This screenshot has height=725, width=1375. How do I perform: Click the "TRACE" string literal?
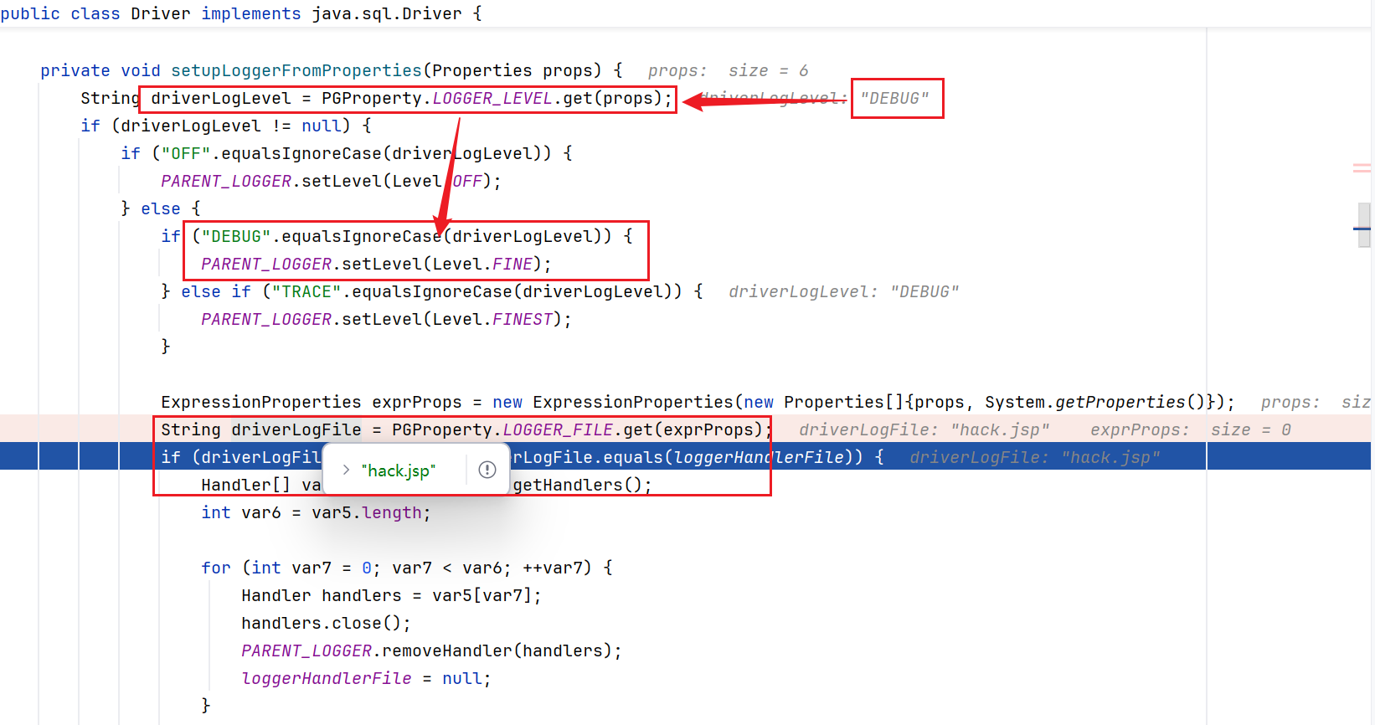(x=306, y=291)
